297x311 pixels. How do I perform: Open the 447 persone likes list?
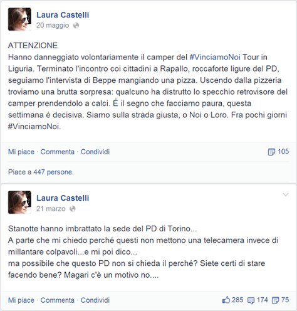pos(53,172)
